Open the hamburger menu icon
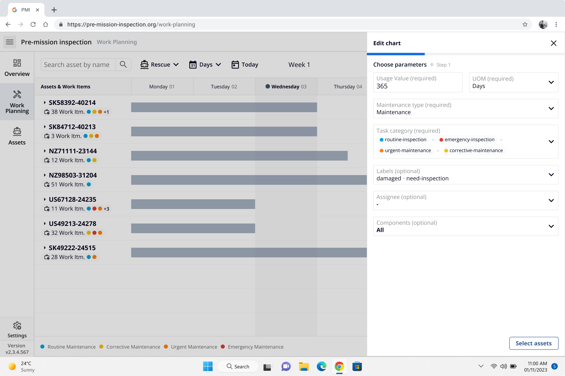565x376 pixels. (10, 42)
